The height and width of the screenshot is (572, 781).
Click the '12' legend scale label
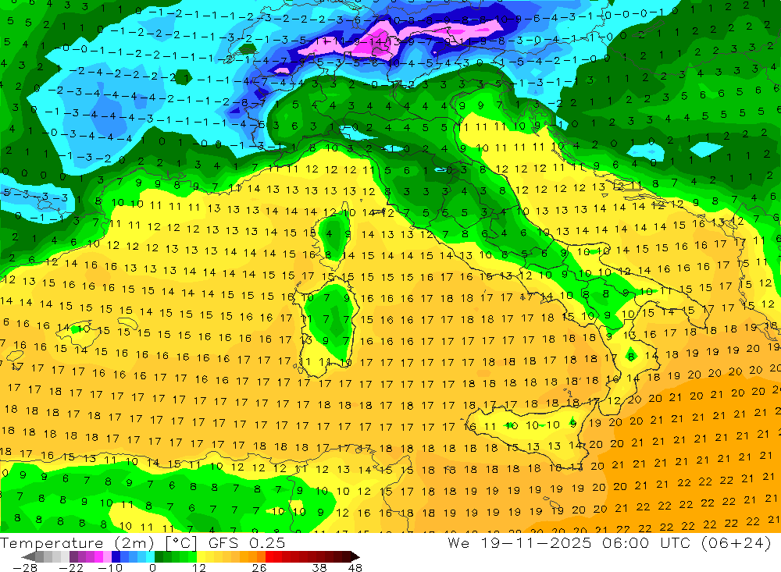[x=199, y=568]
